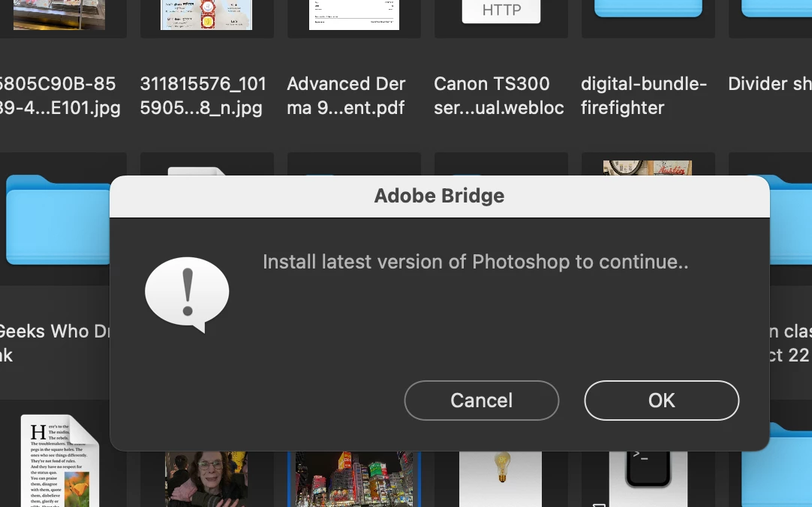Click the OK button in dialog
The width and height of the screenshot is (812, 507).
(661, 400)
